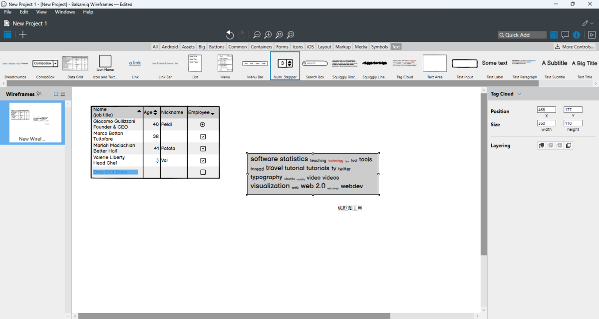
Task: Select the Containers category tab
Action: pos(261,47)
